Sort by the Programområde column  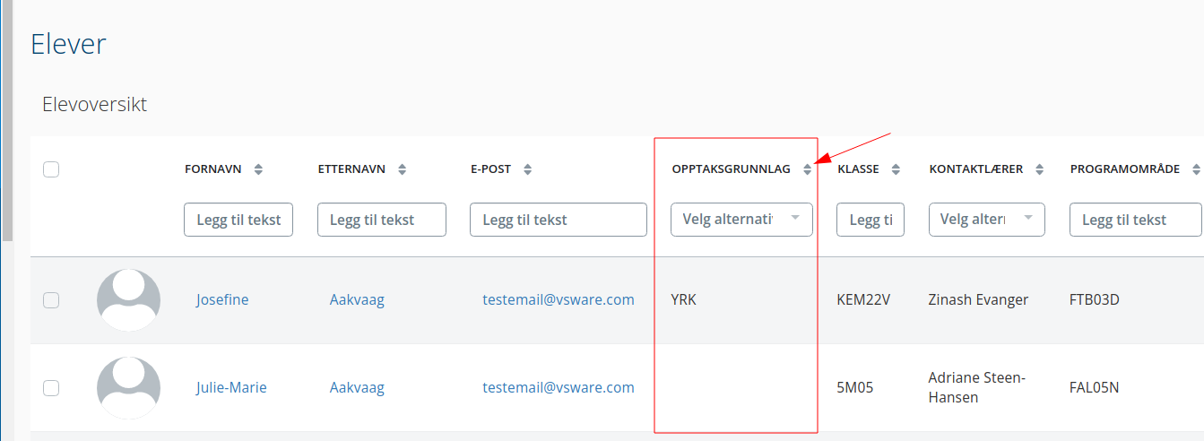tap(1196, 169)
